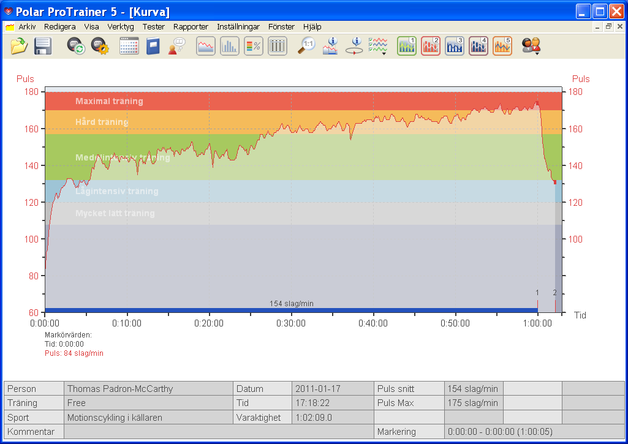This screenshot has height=444, width=628.
Task: Click the Mycket lätt träning grey zone band
Action: 303,213
